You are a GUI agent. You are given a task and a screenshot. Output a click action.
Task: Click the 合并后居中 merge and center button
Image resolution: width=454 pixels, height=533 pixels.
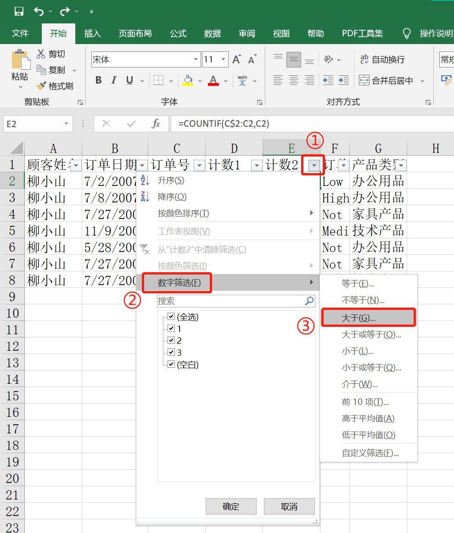pos(386,80)
